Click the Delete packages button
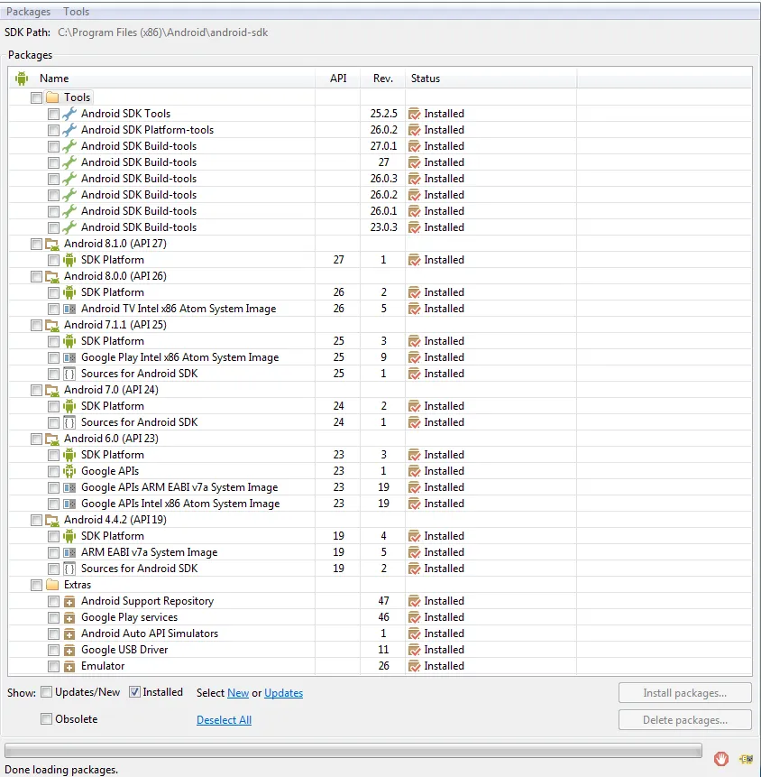The height and width of the screenshot is (777, 761). [684, 720]
